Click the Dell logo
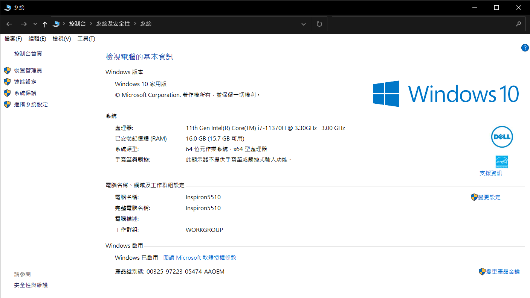 click(x=502, y=137)
